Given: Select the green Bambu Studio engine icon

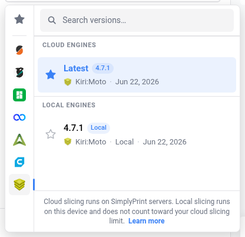Looking at the screenshot, I should click(19, 95).
